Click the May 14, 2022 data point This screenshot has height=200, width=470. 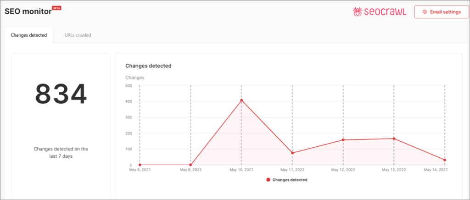pyautogui.click(x=444, y=160)
